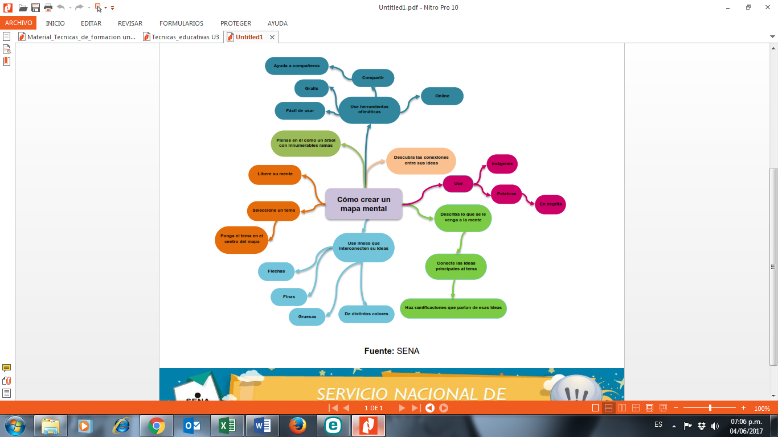Click the vertical scrollbar thumb

pos(773,266)
